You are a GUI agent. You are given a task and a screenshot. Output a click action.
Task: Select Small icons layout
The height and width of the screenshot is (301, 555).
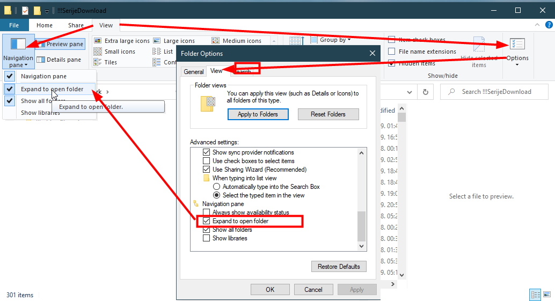click(x=114, y=52)
